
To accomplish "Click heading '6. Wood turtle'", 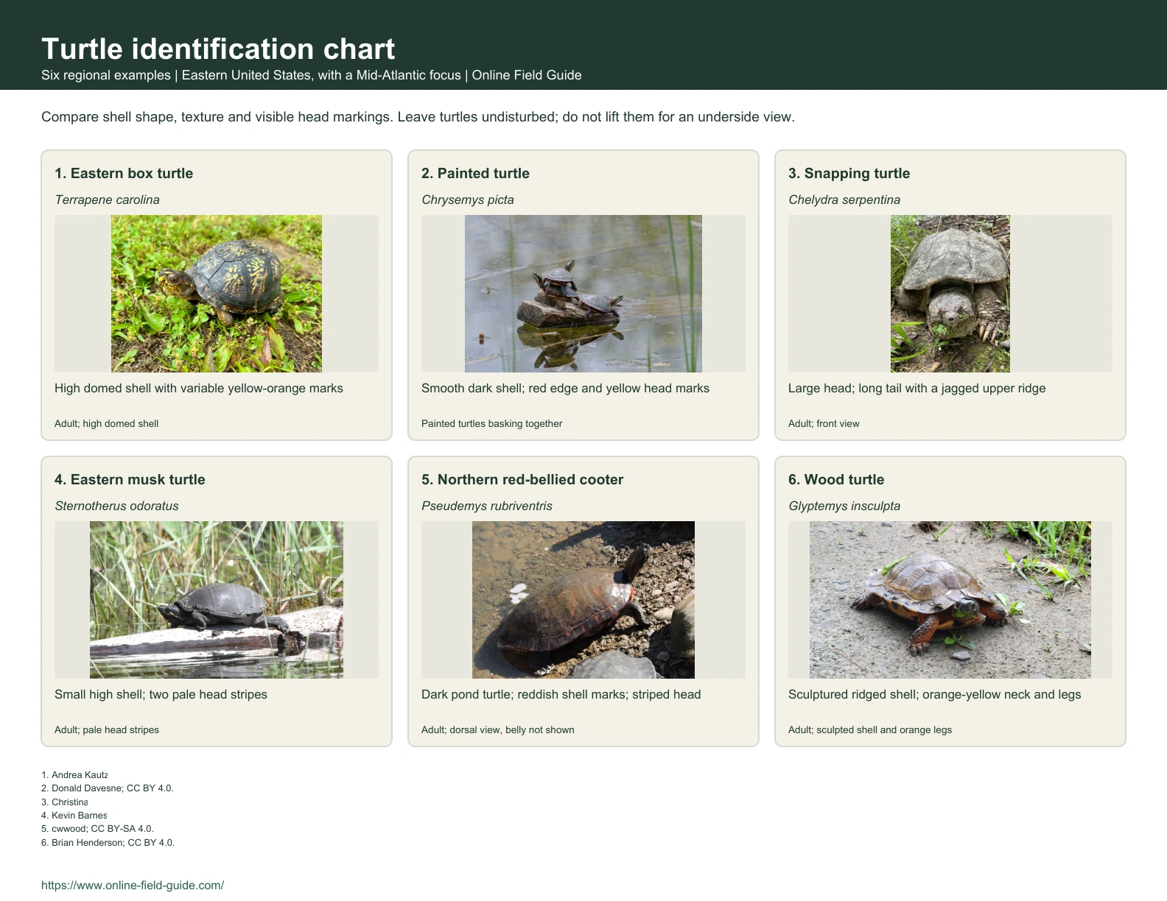I will pos(836,479).
